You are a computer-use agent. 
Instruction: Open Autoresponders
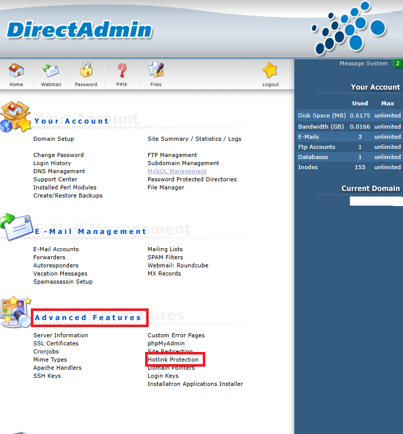(x=56, y=265)
